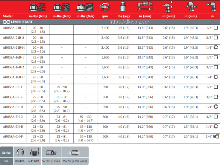Select the Model column header
This screenshot has width=220, height=165.
pyautogui.click(x=7, y=16)
